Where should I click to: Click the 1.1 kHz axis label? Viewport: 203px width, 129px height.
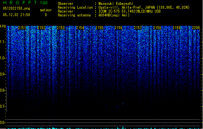point(3,42)
